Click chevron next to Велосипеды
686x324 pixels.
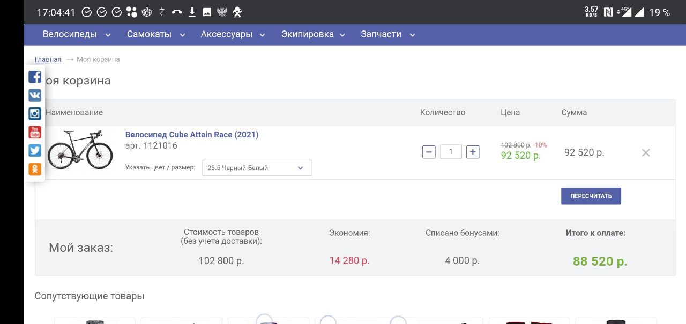coord(108,35)
